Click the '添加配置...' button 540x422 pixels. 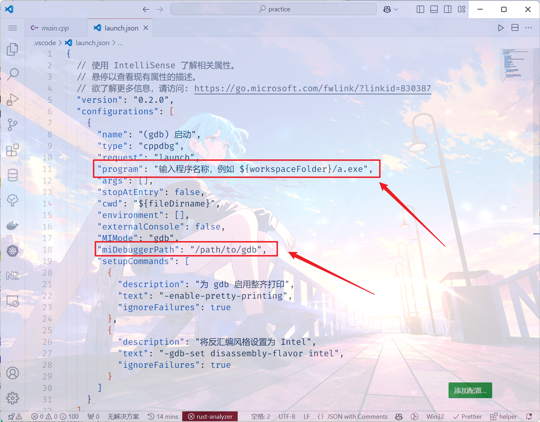click(x=470, y=391)
